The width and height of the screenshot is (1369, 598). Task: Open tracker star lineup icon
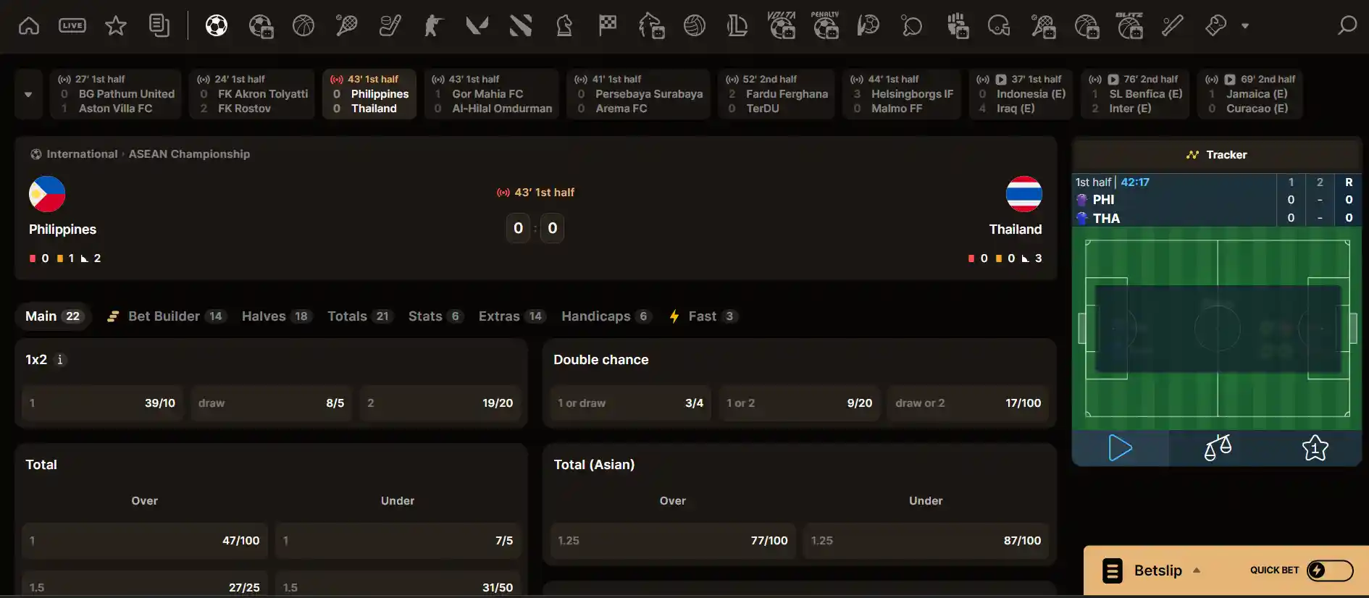(1315, 448)
